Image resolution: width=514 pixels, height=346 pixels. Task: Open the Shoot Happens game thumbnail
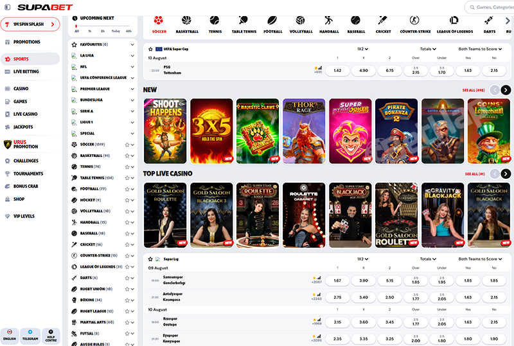165,131
